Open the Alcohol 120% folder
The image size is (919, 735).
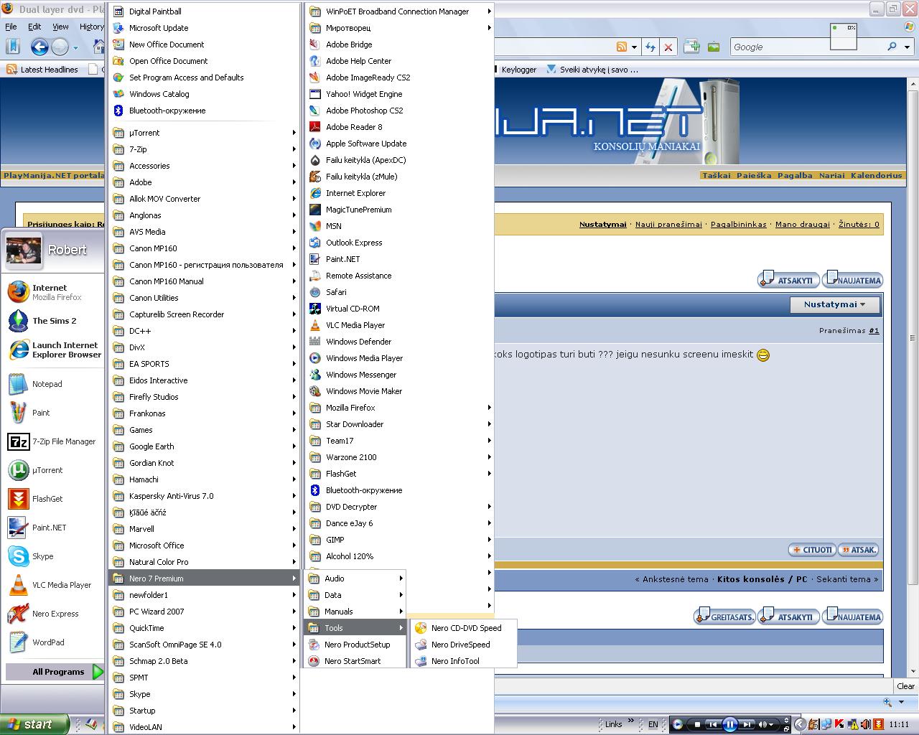tap(399, 556)
